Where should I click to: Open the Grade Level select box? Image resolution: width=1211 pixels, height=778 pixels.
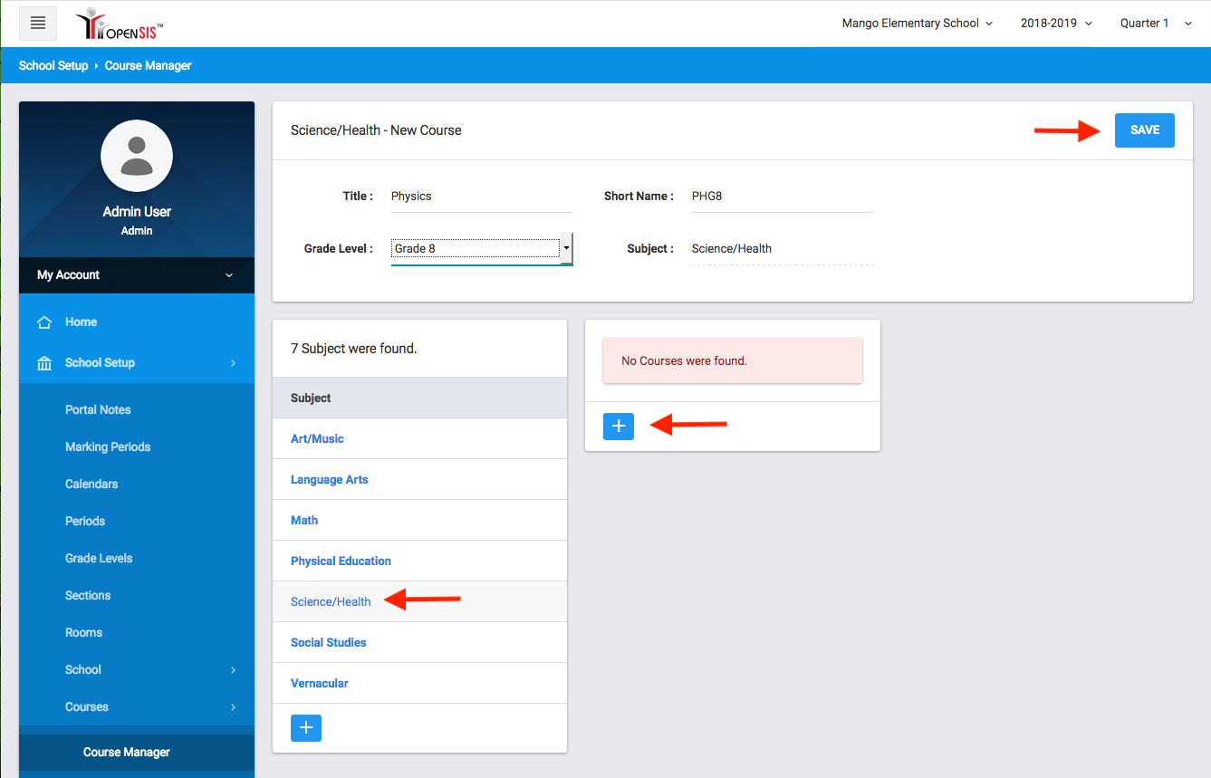(481, 248)
